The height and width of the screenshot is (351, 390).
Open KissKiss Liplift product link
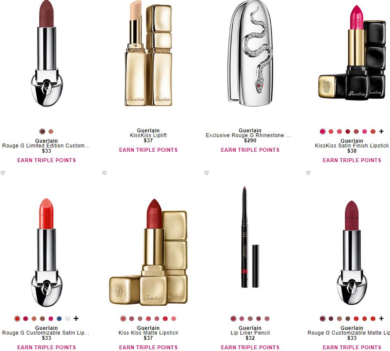point(148,135)
